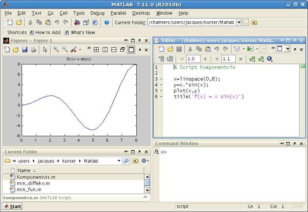Viewport: 308px width, 212px height.
Task: Decrement value with the minus button
Action: click(x=182, y=59)
